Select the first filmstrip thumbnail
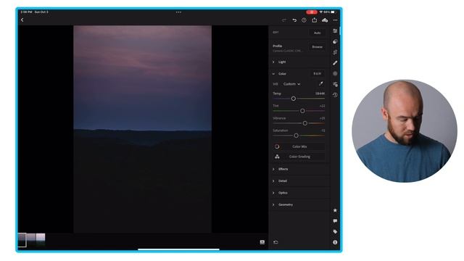The image size is (464, 261). coord(22,240)
